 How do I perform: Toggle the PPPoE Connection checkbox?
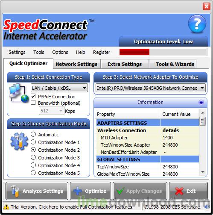[33, 96]
